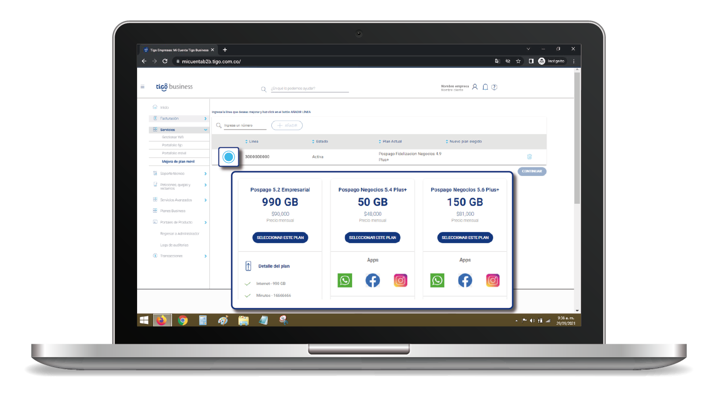Select the radio button for line 3000000000
The height and width of the screenshot is (404, 718).
(229, 157)
